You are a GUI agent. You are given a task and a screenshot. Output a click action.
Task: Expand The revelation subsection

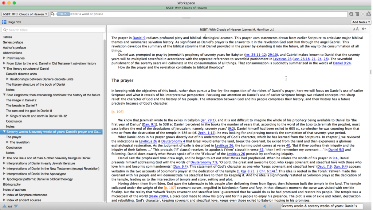pos(8,142)
